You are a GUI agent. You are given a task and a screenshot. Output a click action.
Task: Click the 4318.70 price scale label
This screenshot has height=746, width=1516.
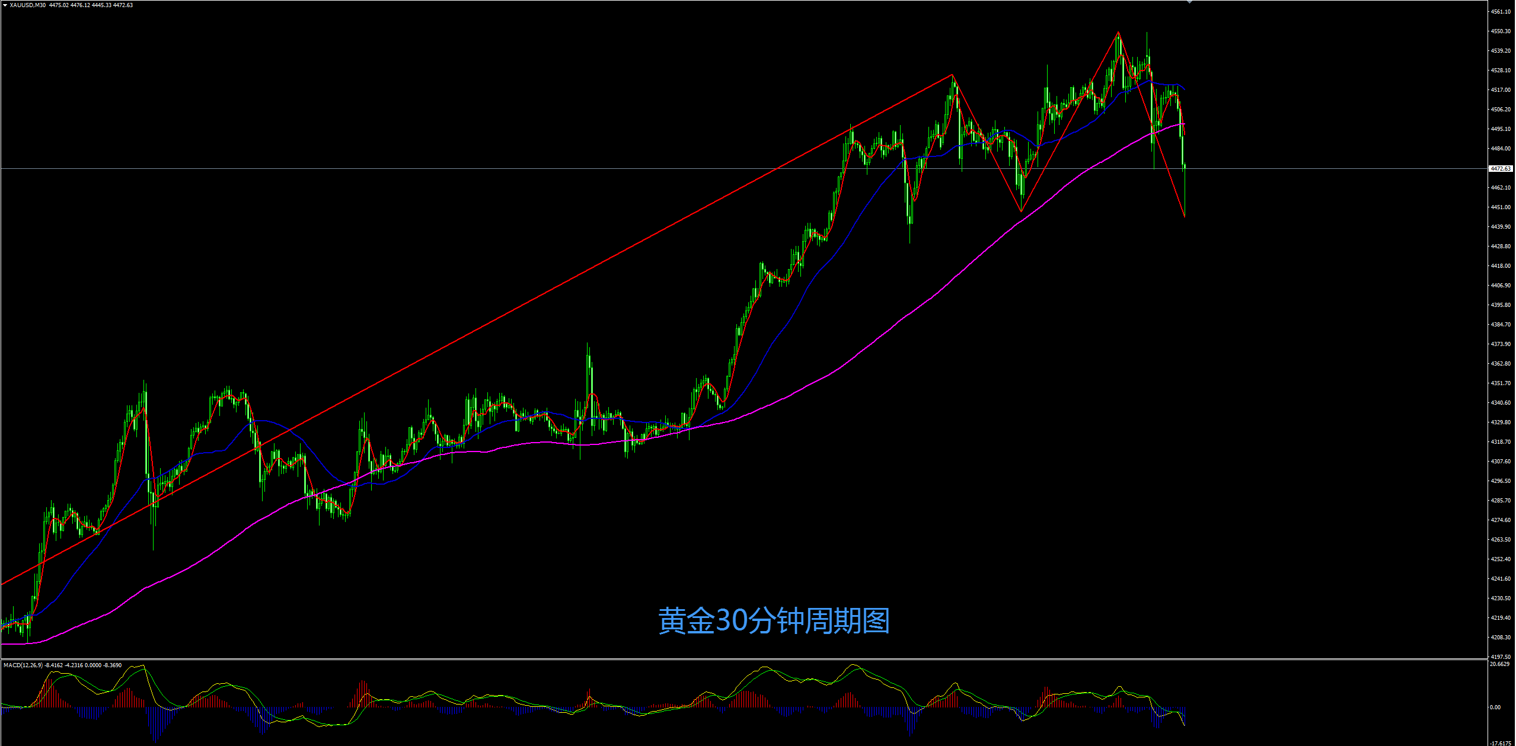pyautogui.click(x=1501, y=442)
